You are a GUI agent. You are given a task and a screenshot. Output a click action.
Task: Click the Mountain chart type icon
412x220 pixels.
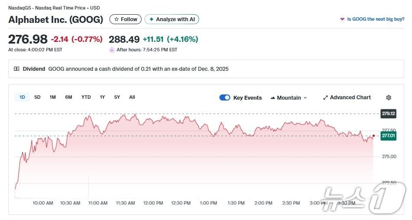273,98
